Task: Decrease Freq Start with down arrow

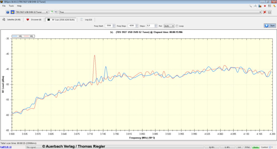Action: [x=114, y=27]
